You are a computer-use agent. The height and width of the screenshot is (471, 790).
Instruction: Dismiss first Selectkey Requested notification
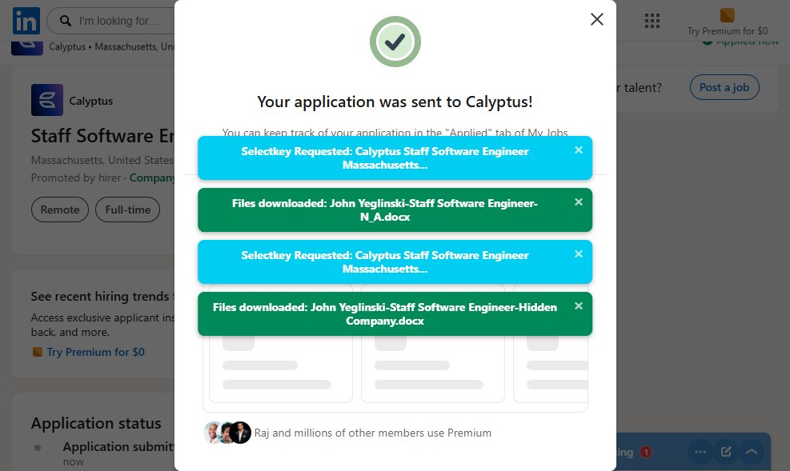[579, 150]
